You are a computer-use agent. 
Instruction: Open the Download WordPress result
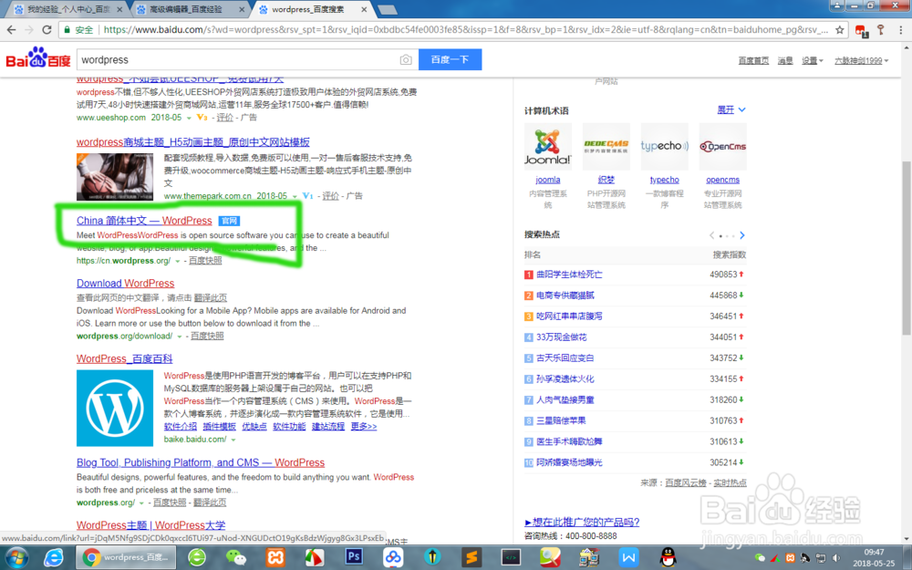(126, 284)
